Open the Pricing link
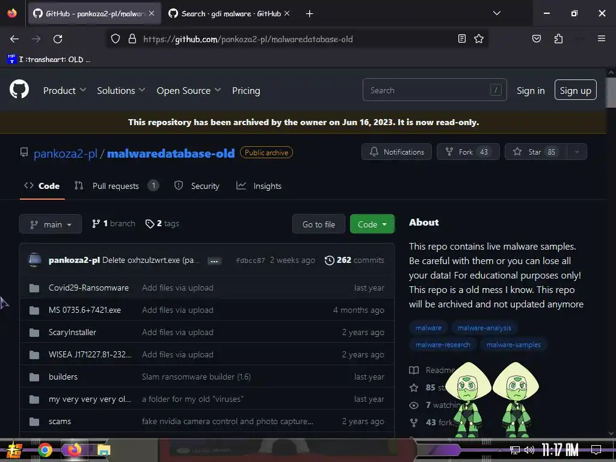Viewport: 616px width, 462px height. pos(246,90)
